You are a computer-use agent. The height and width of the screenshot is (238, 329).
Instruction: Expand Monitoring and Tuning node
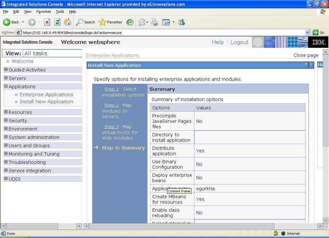[6, 154]
